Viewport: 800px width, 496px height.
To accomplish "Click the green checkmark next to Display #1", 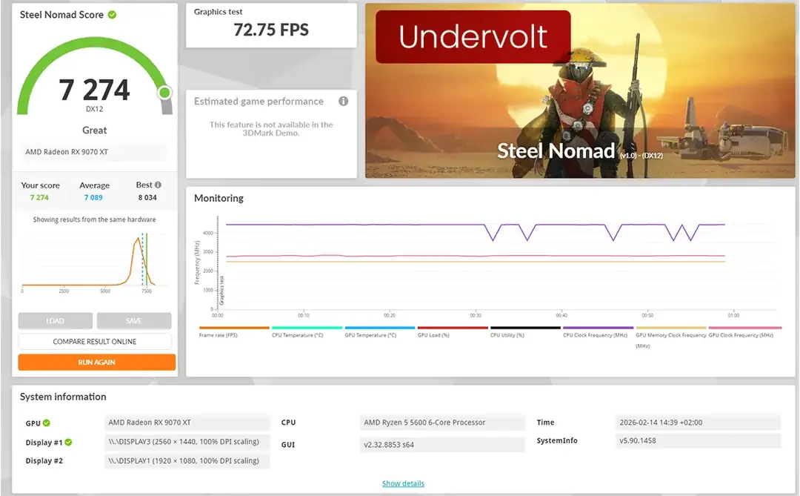I will coord(68,443).
